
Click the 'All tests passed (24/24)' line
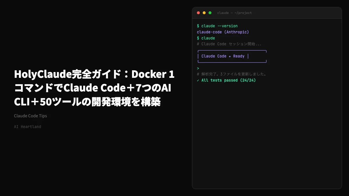[226, 80]
